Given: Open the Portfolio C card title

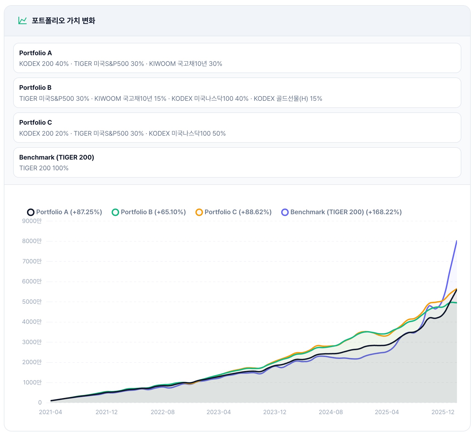Looking at the screenshot, I should pos(35,122).
